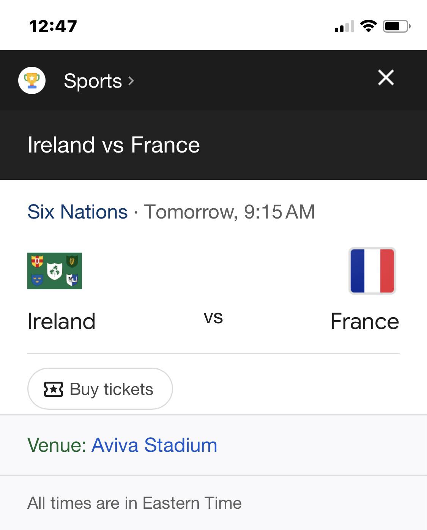Tap the Buy tickets button
427x530 pixels.
pyautogui.click(x=100, y=389)
